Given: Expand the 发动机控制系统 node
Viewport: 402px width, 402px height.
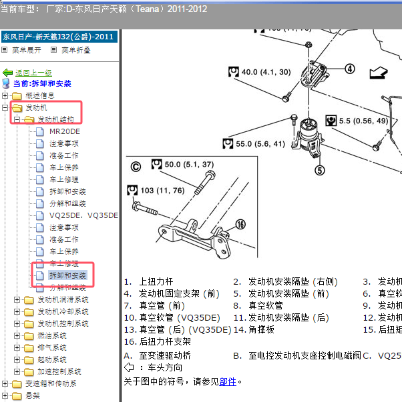Looking at the screenshot, I should pos(17,323).
